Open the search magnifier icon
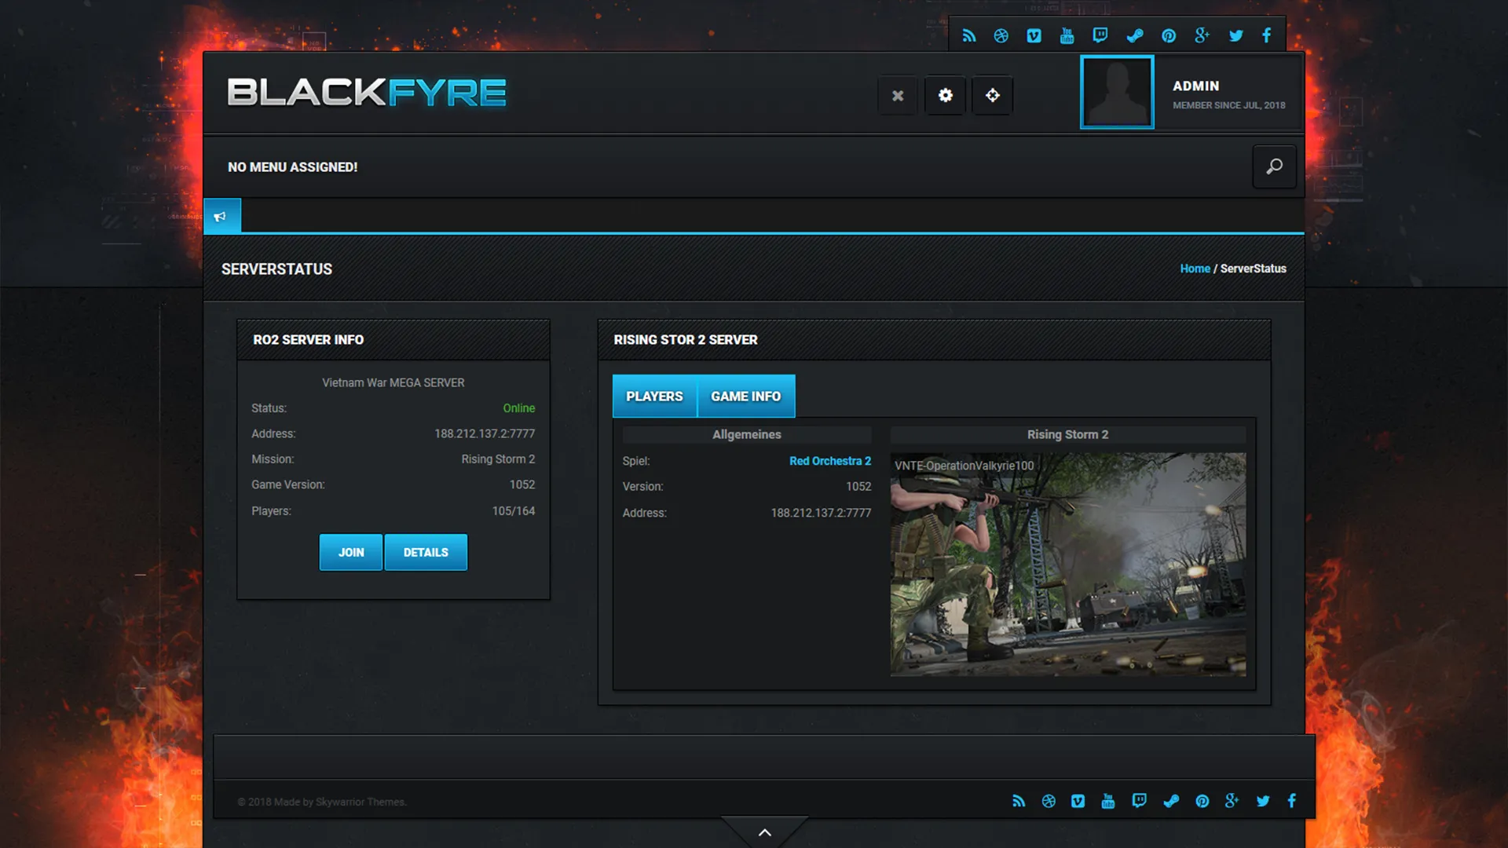The image size is (1508, 848). point(1274,166)
